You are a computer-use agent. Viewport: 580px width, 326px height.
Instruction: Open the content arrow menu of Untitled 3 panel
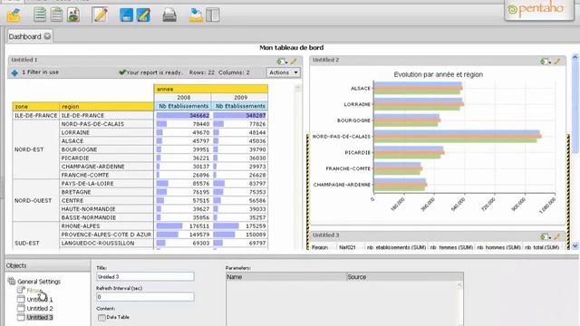[546, 236]
